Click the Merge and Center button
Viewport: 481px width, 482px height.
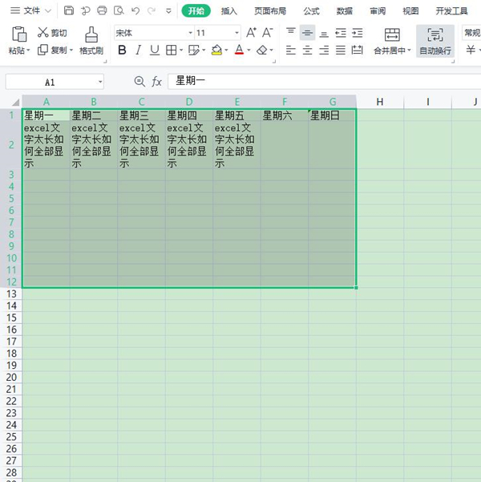pyautogui.click(x=392, y=39)
